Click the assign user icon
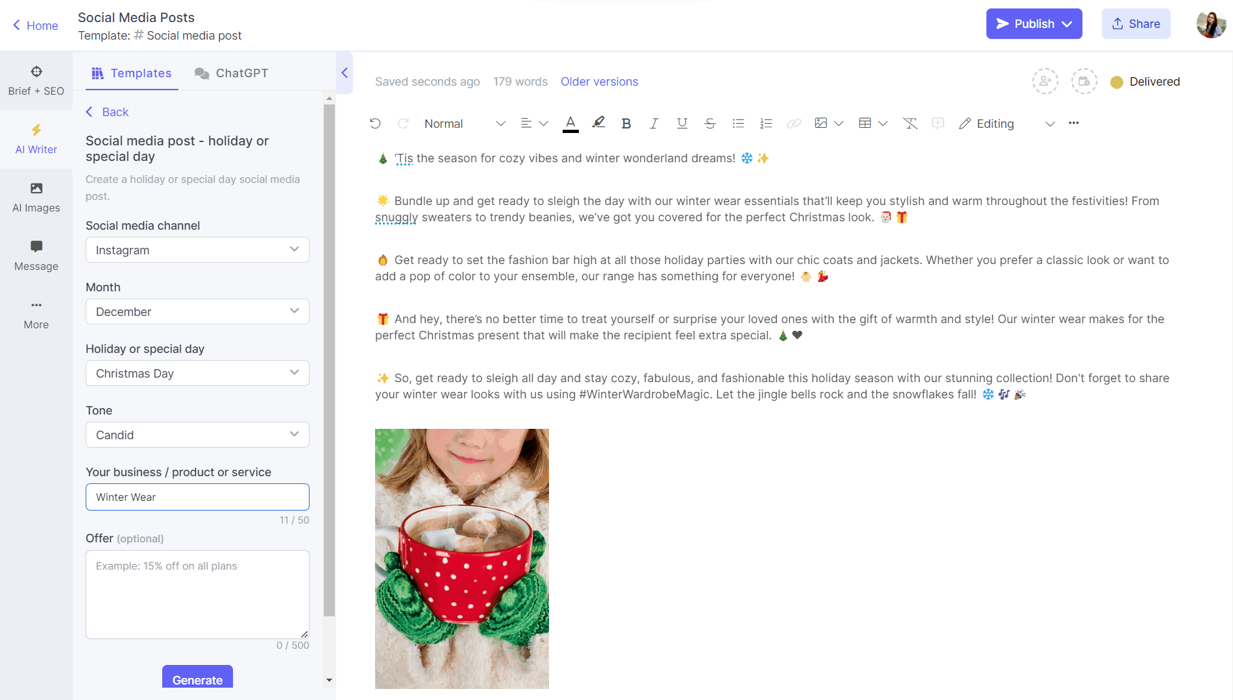Screen dimensions: 1233x700 click(1045, 82)
